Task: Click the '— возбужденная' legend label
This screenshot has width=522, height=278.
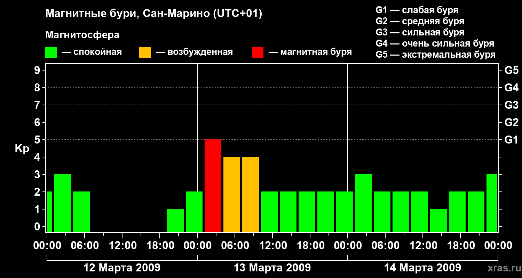Action: 194,52
